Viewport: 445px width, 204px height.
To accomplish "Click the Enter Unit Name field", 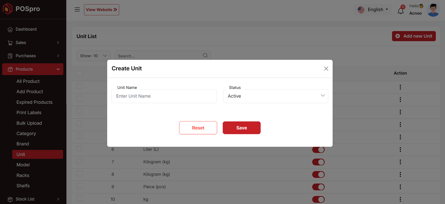I will click(x=164, y=96).
